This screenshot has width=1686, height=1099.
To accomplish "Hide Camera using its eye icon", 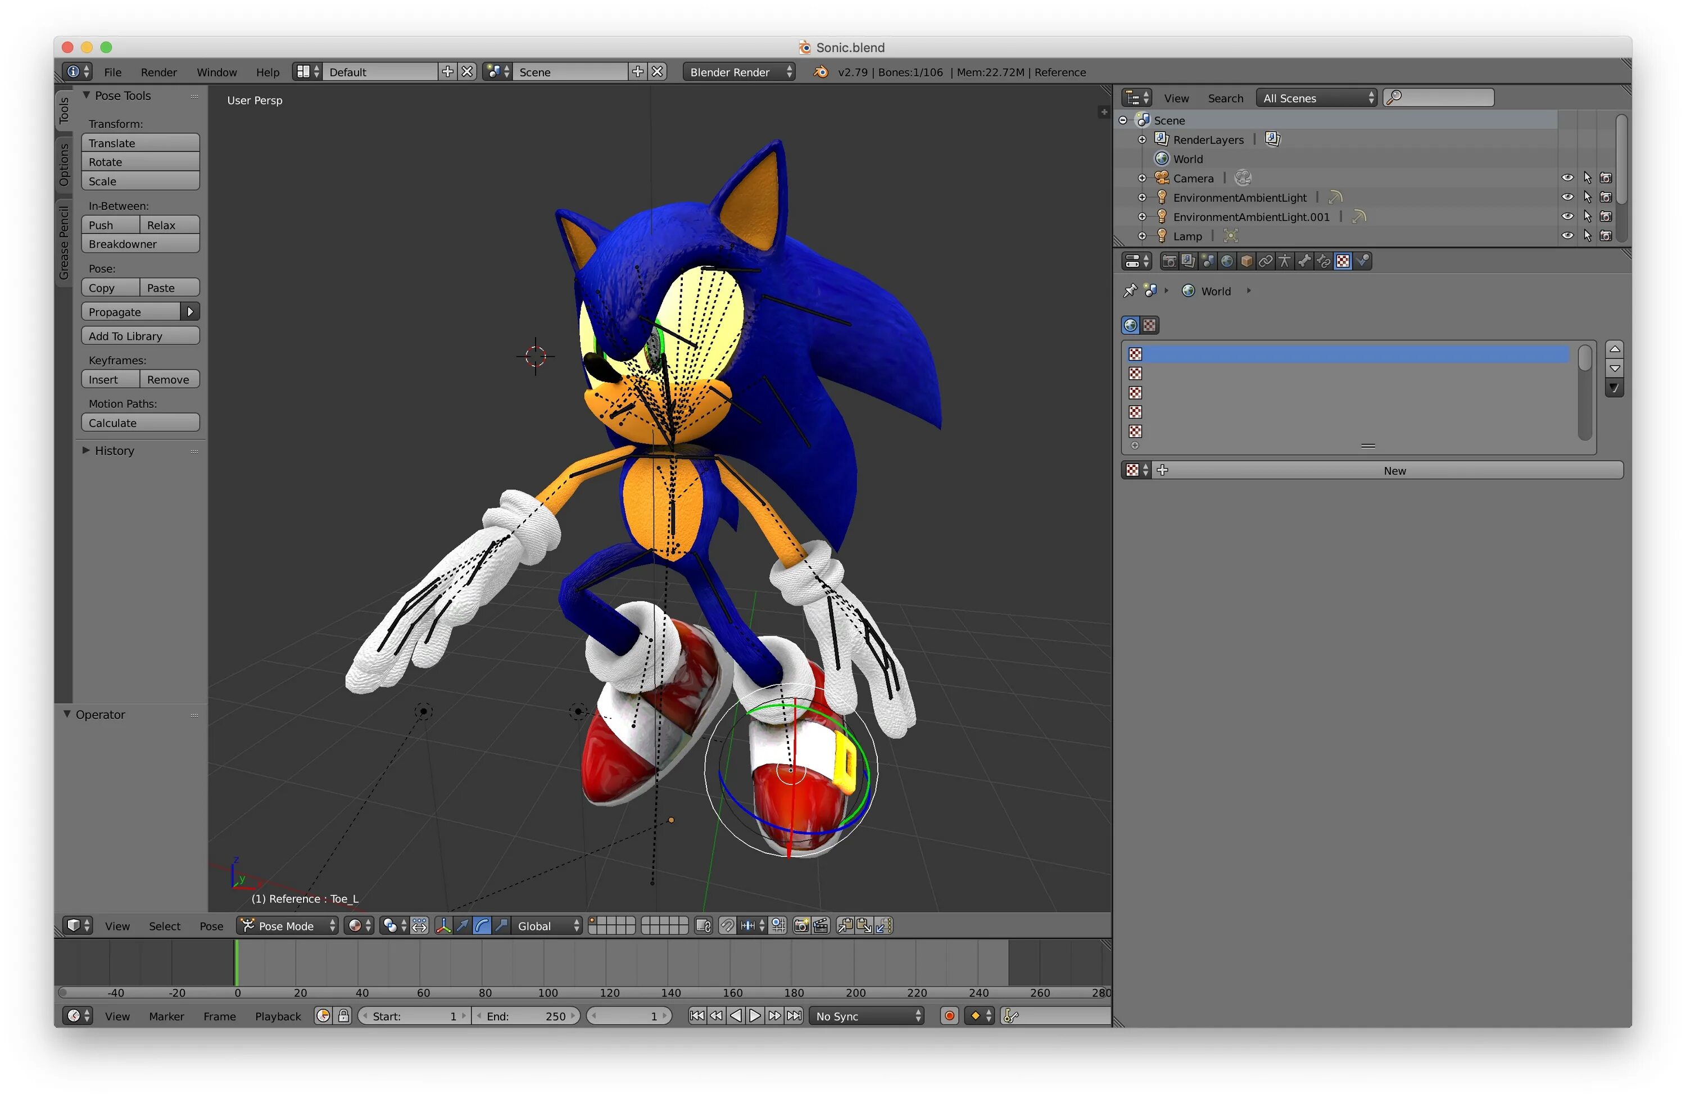I will 1567,178.
